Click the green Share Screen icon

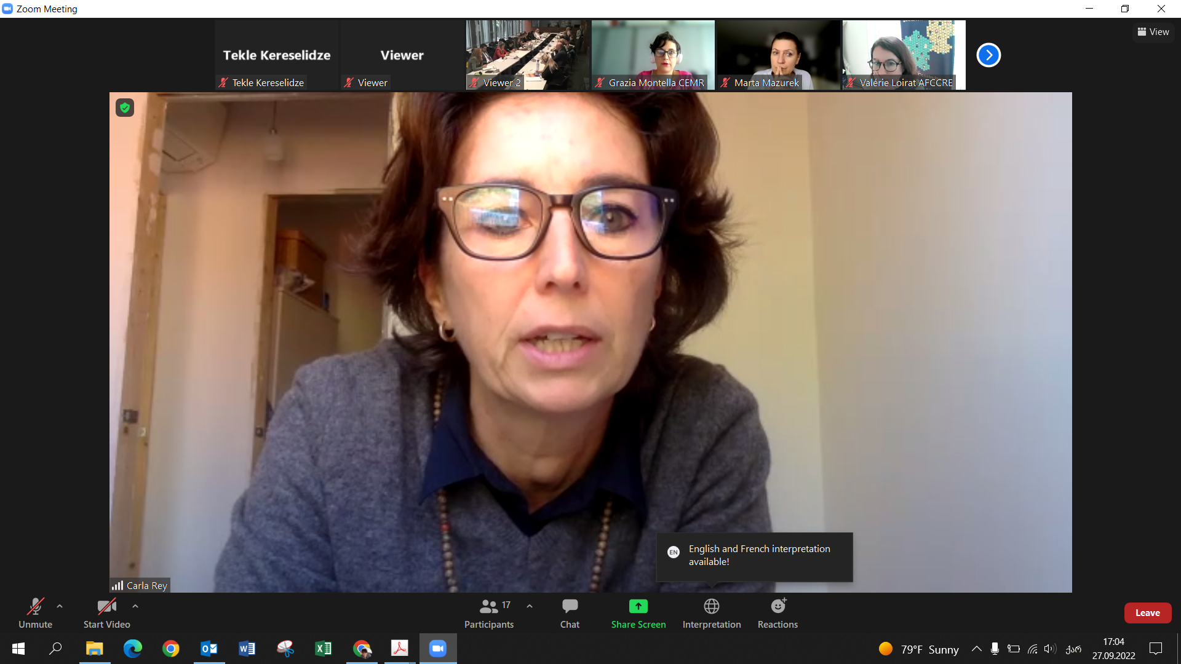pos(638,606)
